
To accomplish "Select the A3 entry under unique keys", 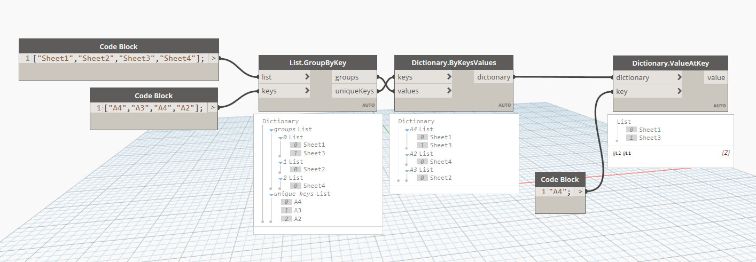I will (298, 210).
